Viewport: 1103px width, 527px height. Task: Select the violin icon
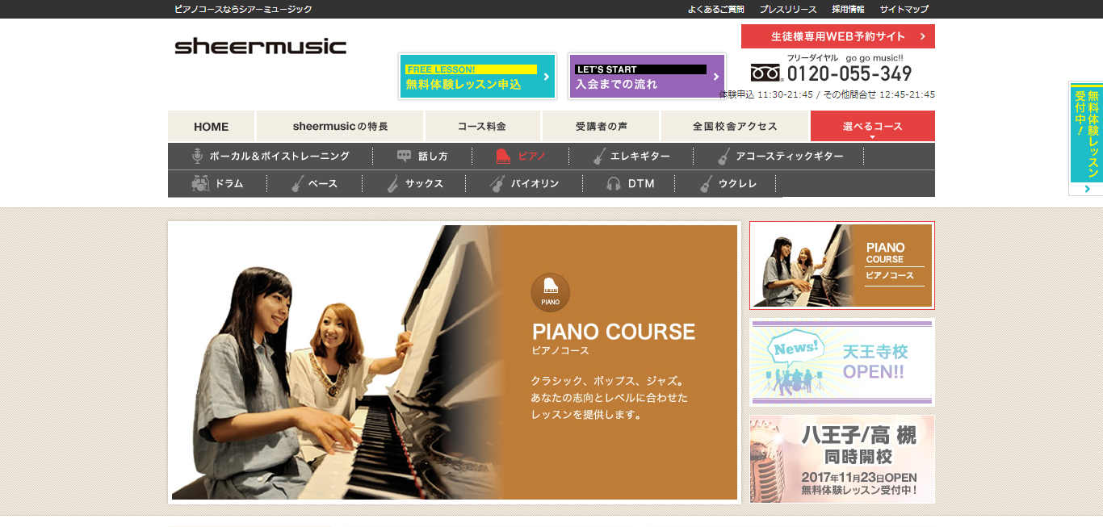pyautogui.click(x=497, y=184)
